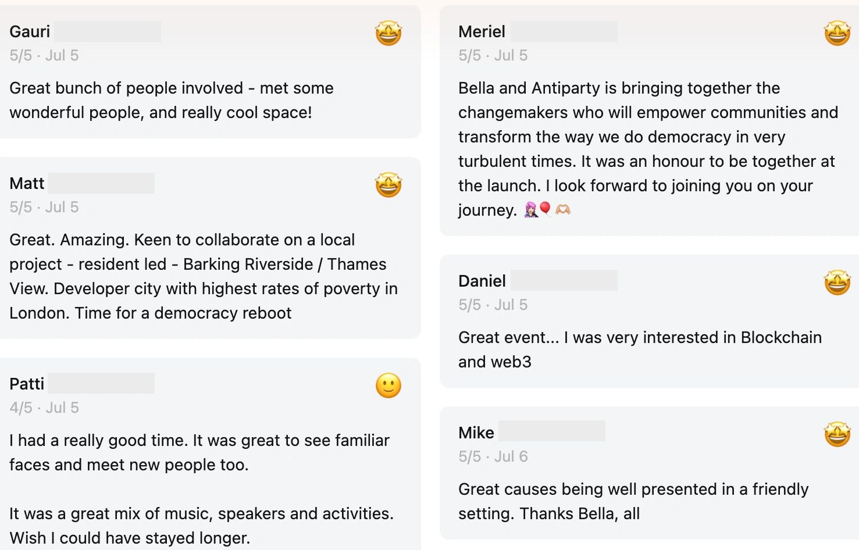Select Patti's slightly smiling face emoji

point(388,385)
